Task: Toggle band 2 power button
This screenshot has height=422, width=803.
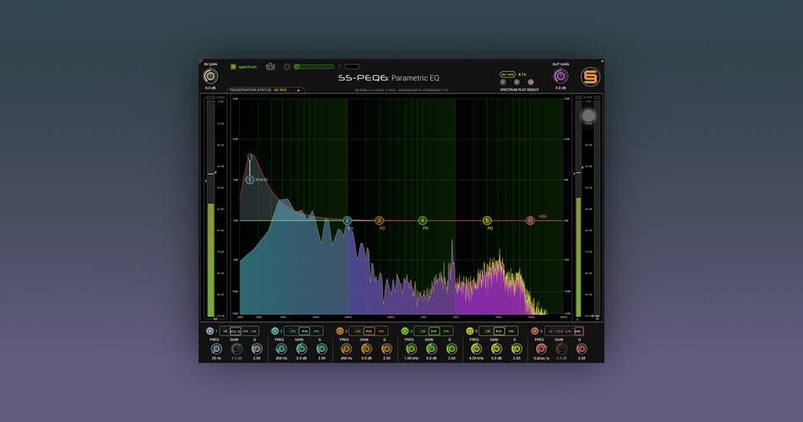Action: point(275,331)
